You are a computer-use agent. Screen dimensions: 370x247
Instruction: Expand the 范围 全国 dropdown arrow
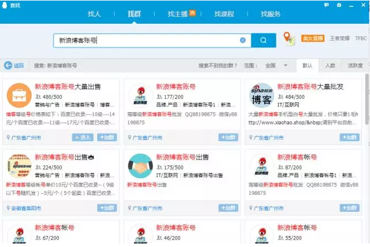pyautogui.click(x=286, y=65)
